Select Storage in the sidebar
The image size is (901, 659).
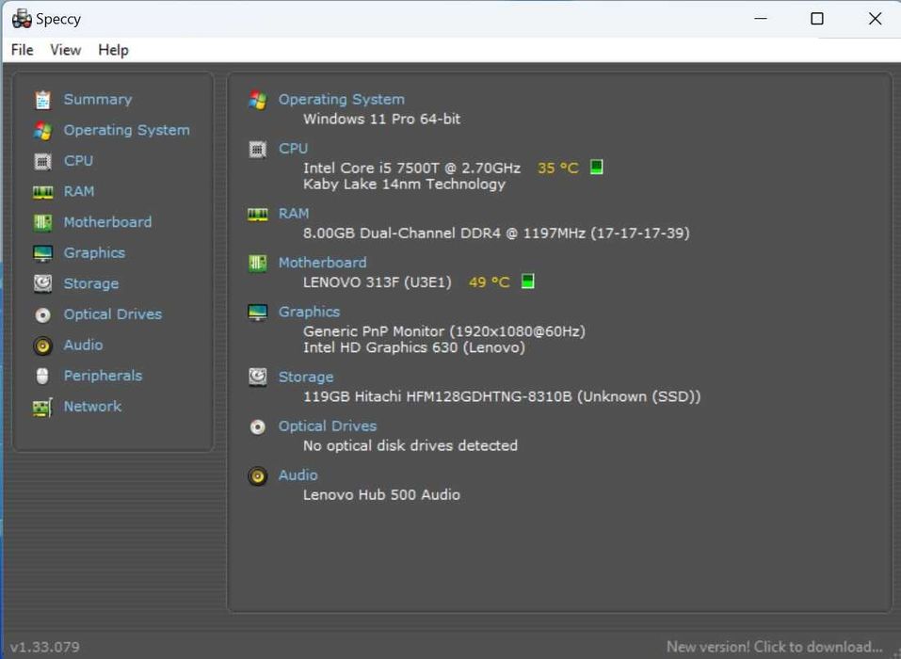point(90,283)
